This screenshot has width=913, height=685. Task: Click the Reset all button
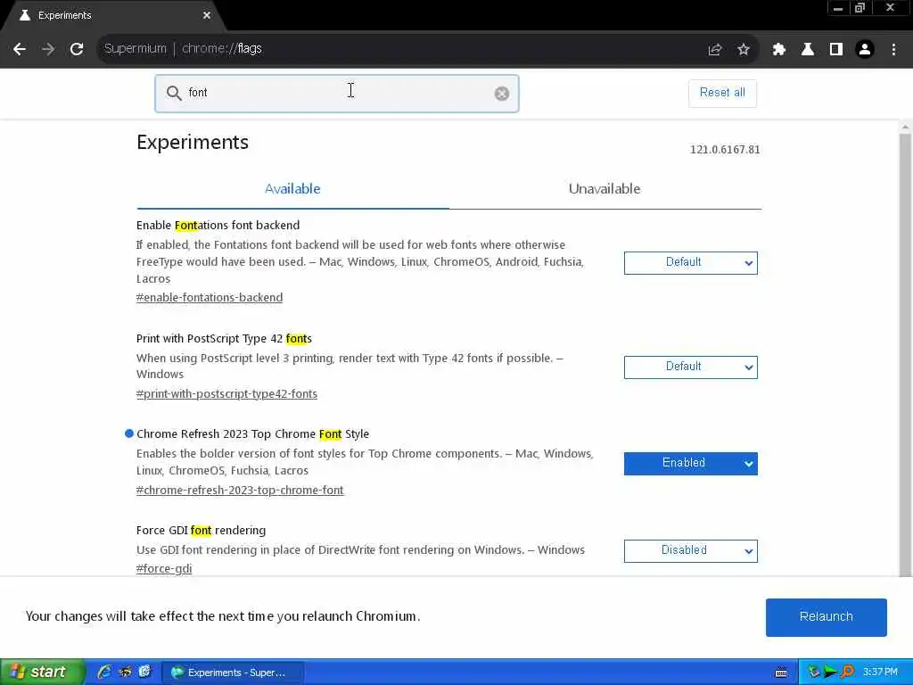pyautogui.click(x=722, y=93)
